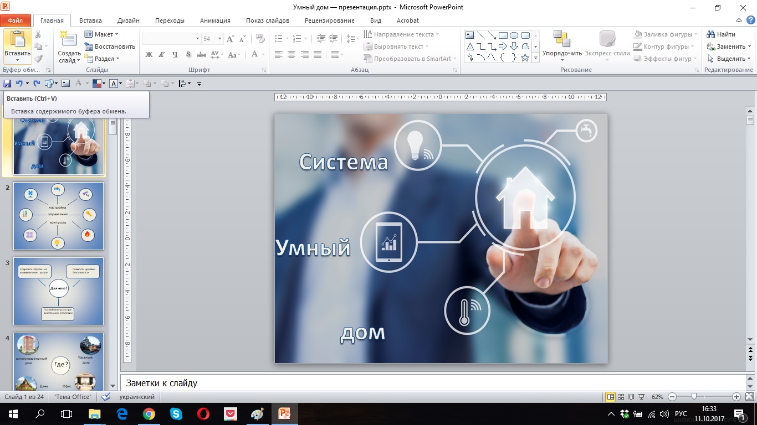
Task: Increase font size with the large A icon
Action: [231, 39]
